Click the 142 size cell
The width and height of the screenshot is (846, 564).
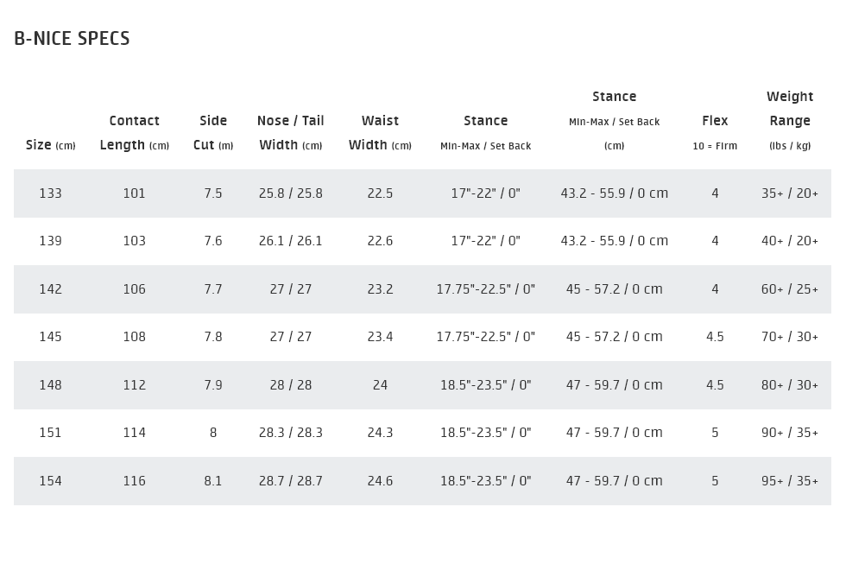click(x=50, y=289)
